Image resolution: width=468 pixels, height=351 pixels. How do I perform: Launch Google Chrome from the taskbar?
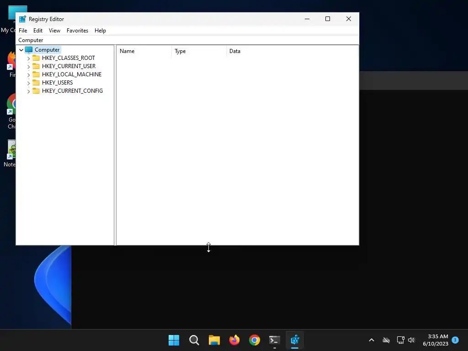tap(254, 340)
